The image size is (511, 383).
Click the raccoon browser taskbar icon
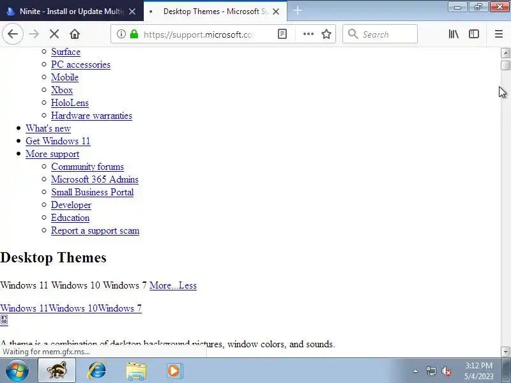(x=57, y=370)
